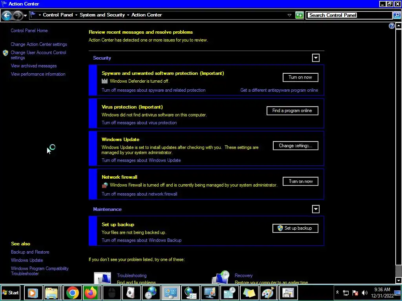The height and width of the screenshot is (301, 402).
Task: Open the Start menu
Action: [11, 292]
